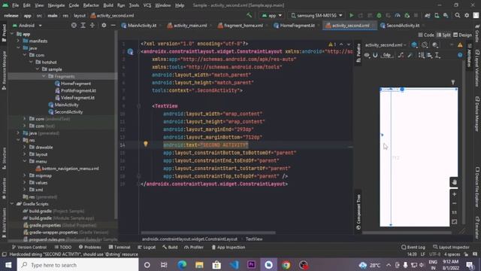
Task: Expand the manifests folder
Action: (18, 41)
